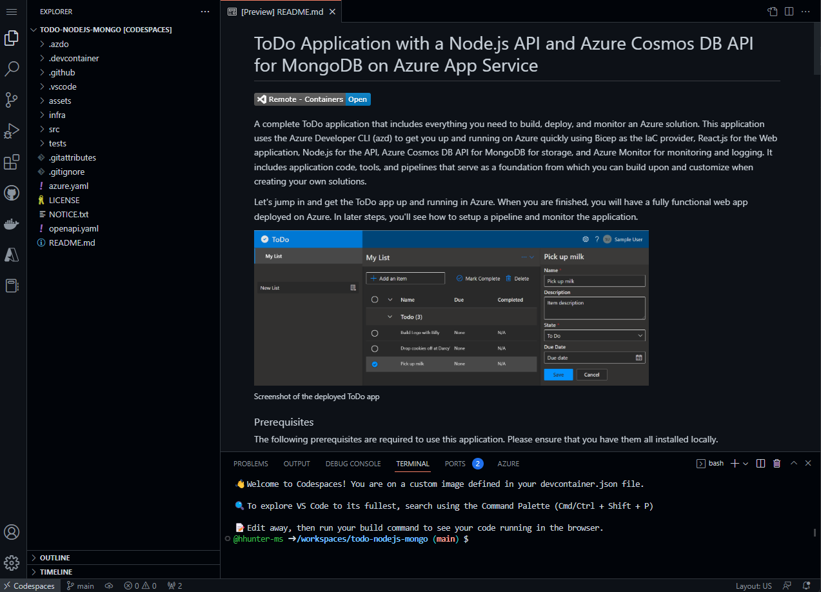The width and height of the screenshot is (821, 592).
Task: Switch to the PROBLEMS tab
Action: pos(250,463)
